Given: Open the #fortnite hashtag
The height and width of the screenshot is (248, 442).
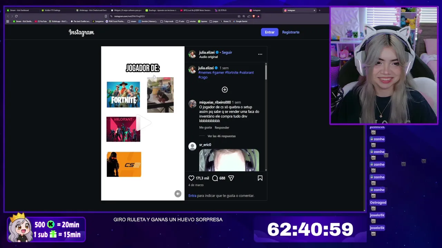Looking at the screenshot, I should [x=232, y=73].
